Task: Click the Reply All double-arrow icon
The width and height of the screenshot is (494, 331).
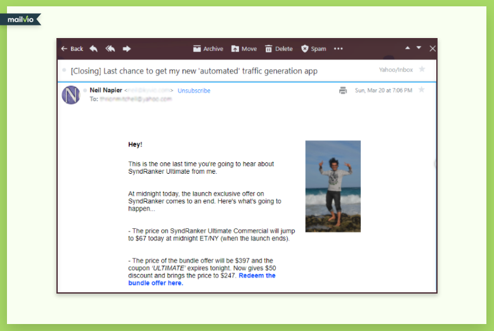Action: tap(110, 48)
